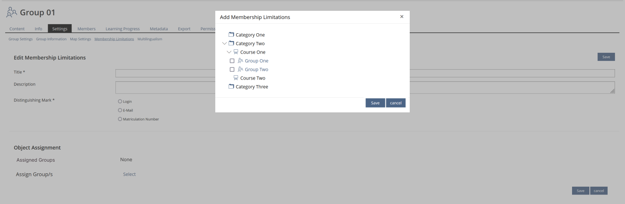This screenshot has width=625, height=204.
Task: Tick the Group Two checkbox
Action: click(x=232, y=70)
